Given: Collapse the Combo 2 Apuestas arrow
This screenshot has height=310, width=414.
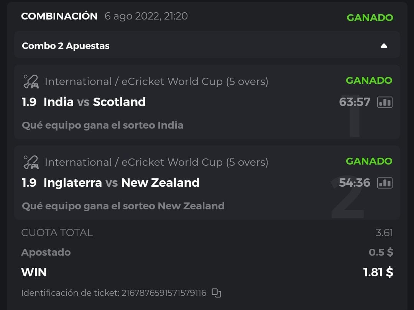Looking at the screenshot, I should point(384,46).
